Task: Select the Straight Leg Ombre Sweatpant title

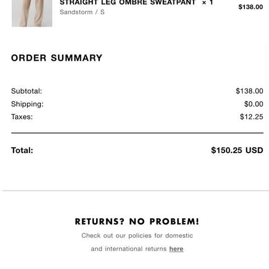Action: point(128,3)
